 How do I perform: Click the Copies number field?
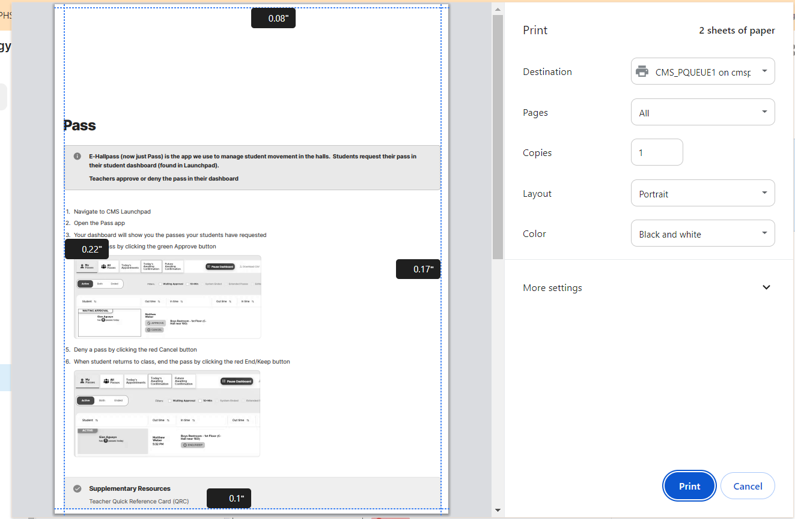pyautogui.click(x=657, y=152)
